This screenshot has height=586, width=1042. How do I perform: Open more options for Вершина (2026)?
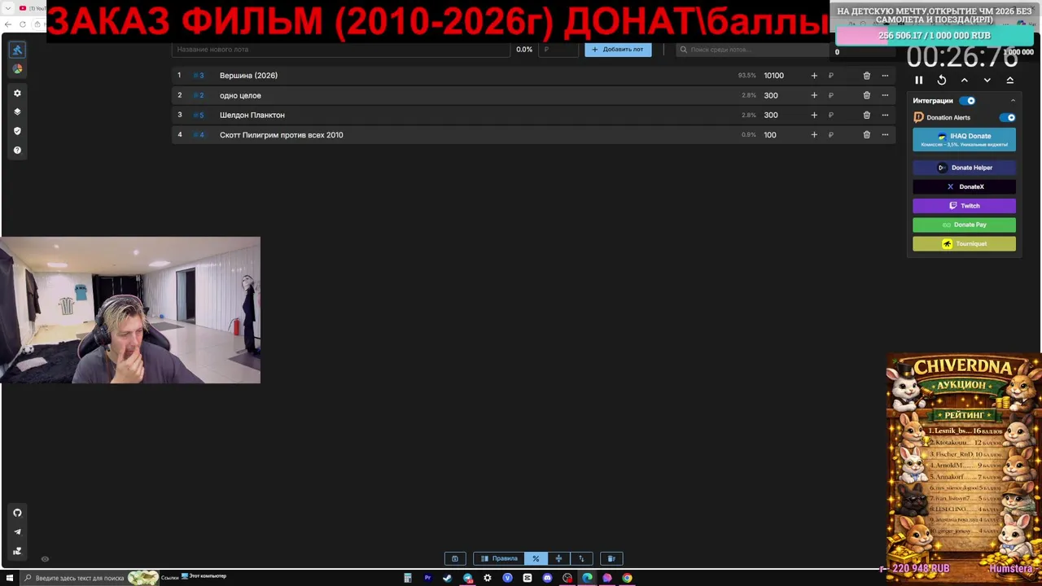tap(885, 76)
